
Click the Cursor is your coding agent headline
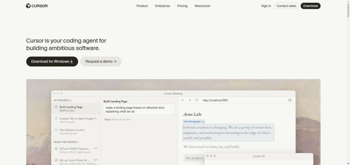click(66, 45)
